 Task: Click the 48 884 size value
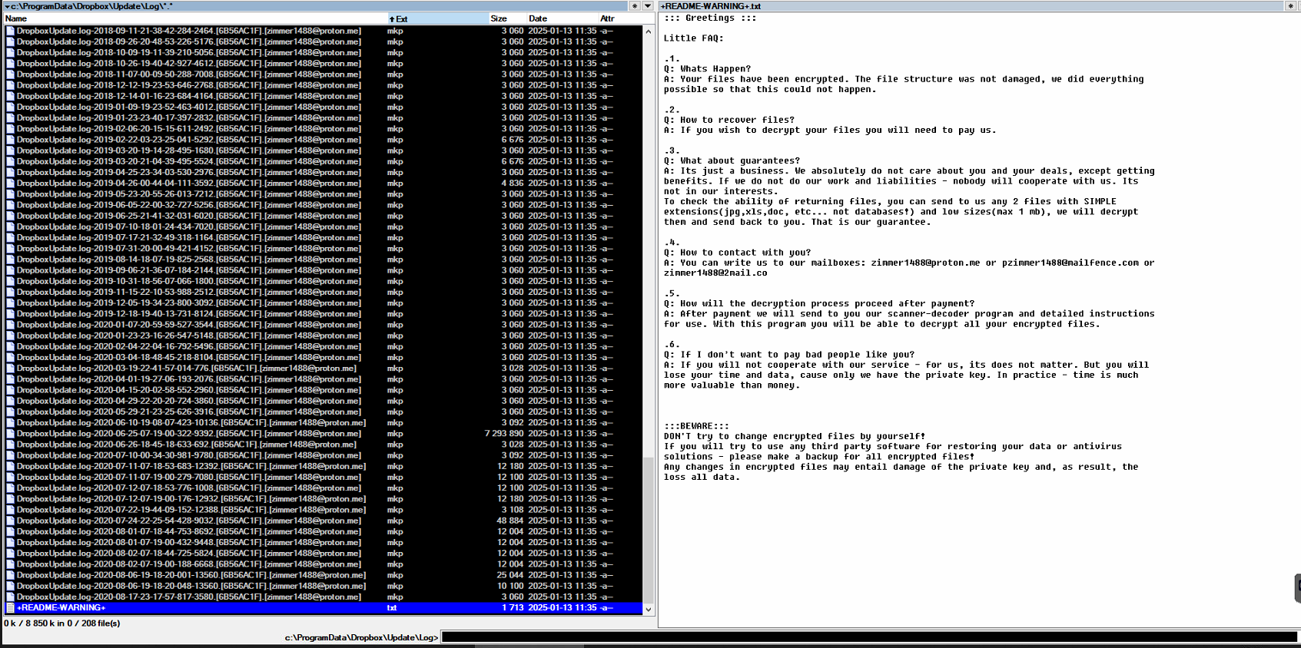(x=510, y=521)
